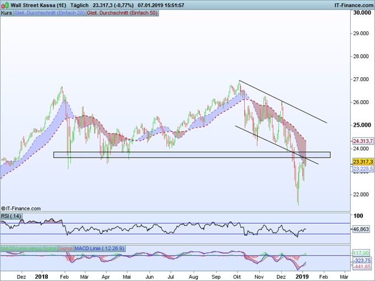Click the Sep label on time axis
The width and height of the screenshot is (375, 281).
click(216, 277)
